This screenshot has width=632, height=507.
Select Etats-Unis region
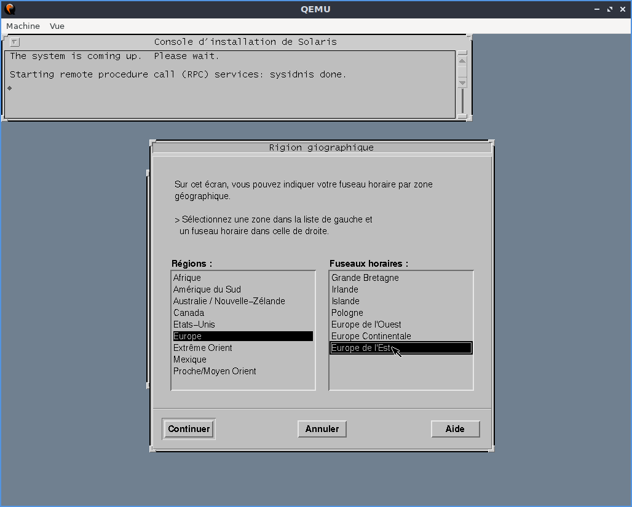pyautogui.click(x=243, y=324)
